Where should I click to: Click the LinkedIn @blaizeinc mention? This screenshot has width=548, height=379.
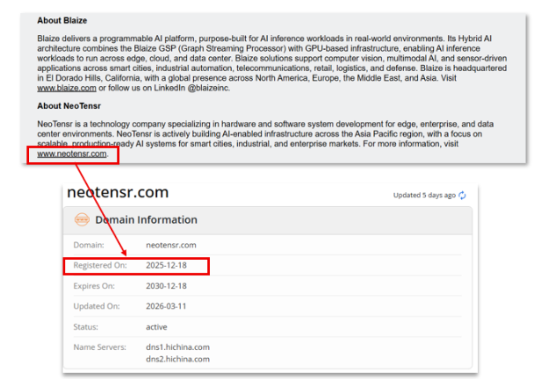tap(191, 88)
